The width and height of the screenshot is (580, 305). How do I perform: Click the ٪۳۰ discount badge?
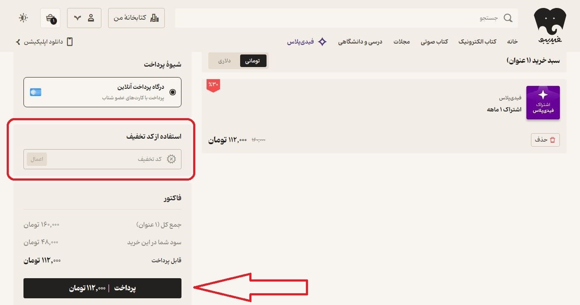[213, 85]
